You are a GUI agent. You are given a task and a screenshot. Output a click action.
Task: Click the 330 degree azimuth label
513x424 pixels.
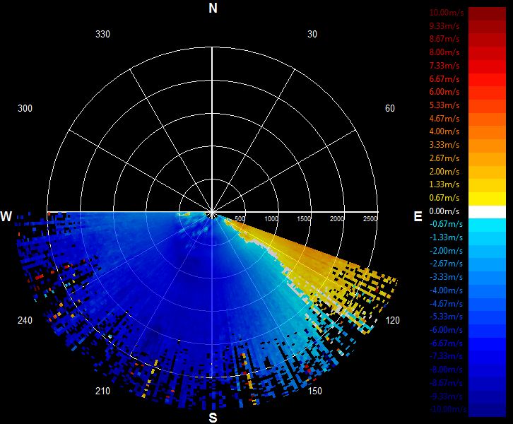coord(102,34)
